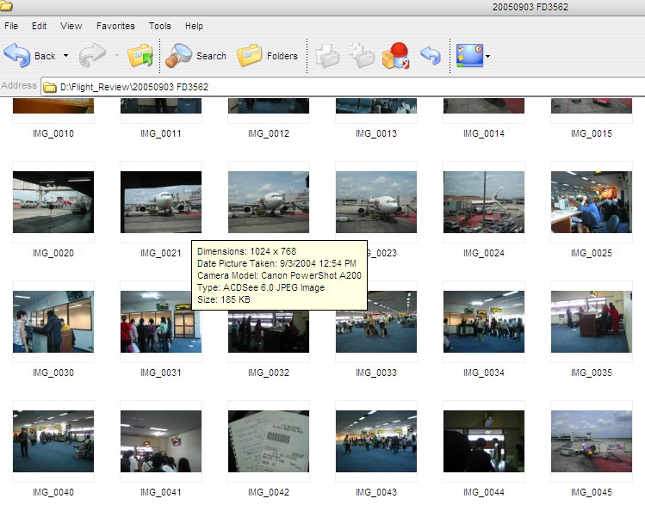The image size is (645, 505).
Task: Click the red Delete toolbar icon
Action: tap(396, 55)
